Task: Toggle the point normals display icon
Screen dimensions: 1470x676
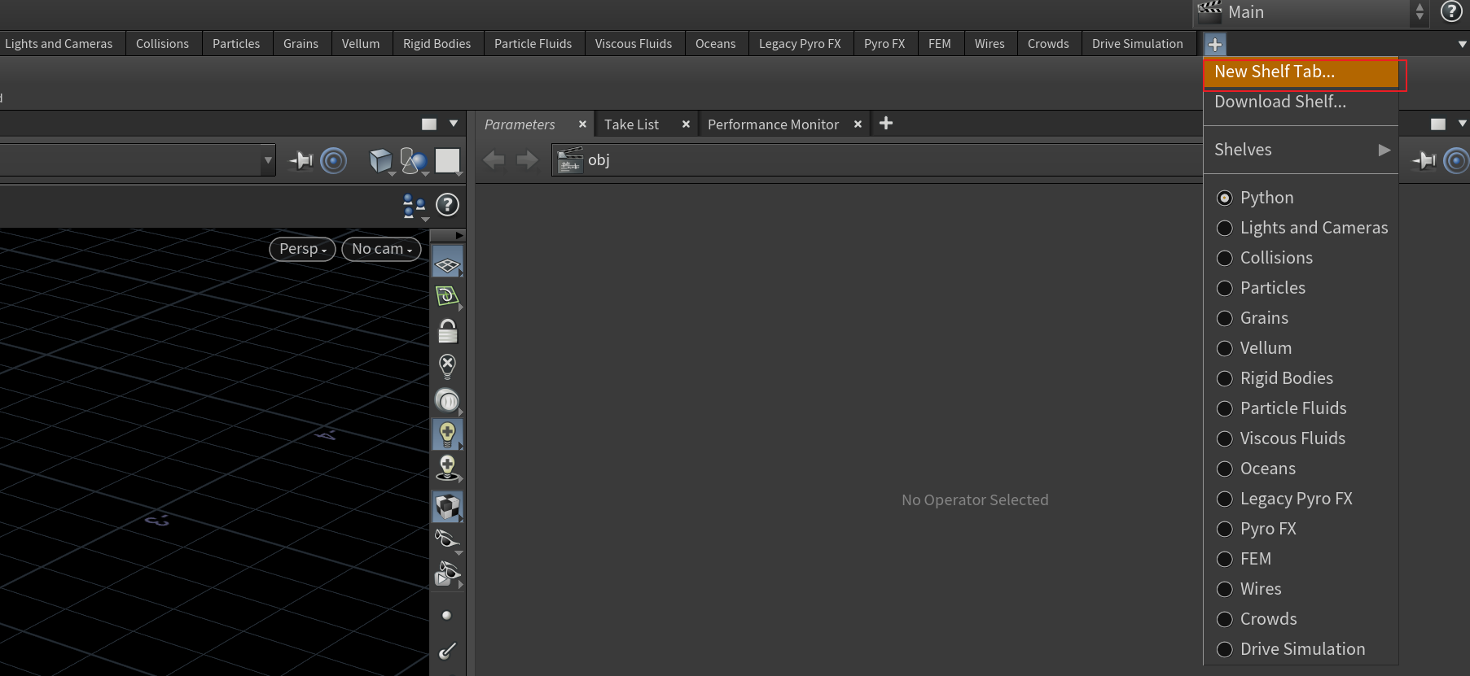Action: (447, 651)
